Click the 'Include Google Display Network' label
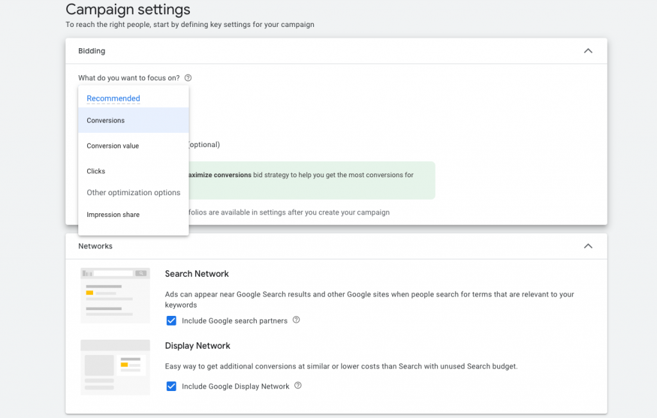657x418 pixels. click(235, 386)
